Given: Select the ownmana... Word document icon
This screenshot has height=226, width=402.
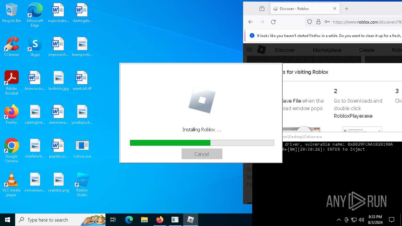Looking at the screenshot, I should [x=58, y=115].
